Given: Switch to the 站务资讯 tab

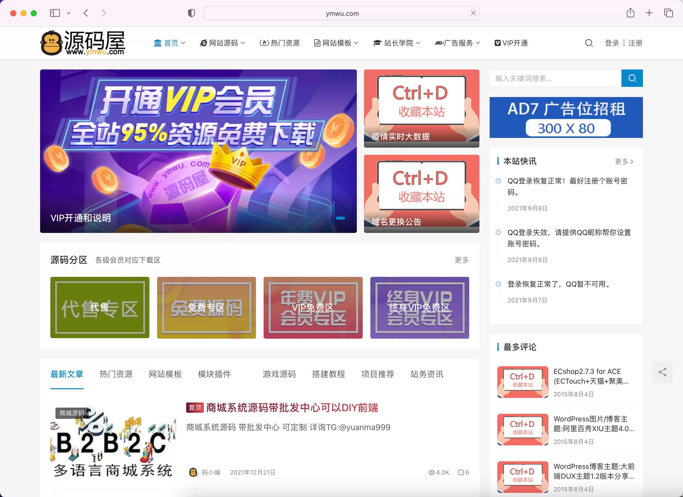Looking at the screenshot, I should pos(427,374).
